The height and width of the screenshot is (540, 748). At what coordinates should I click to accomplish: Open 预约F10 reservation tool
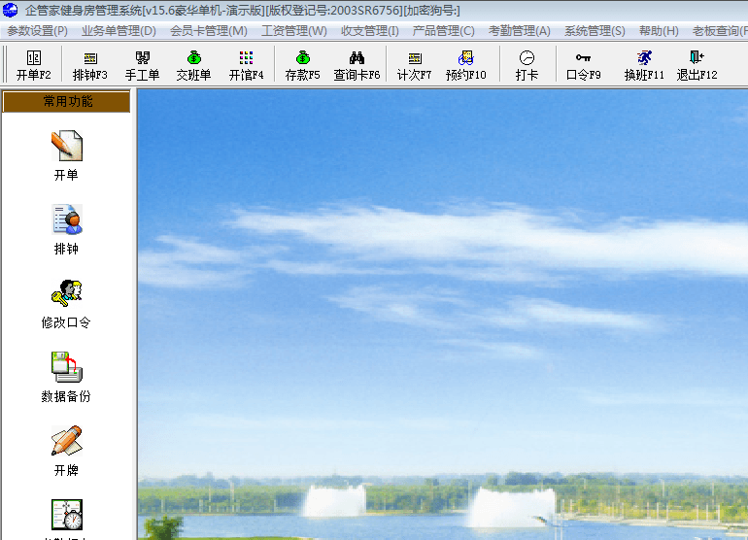(x=465, y=64)
